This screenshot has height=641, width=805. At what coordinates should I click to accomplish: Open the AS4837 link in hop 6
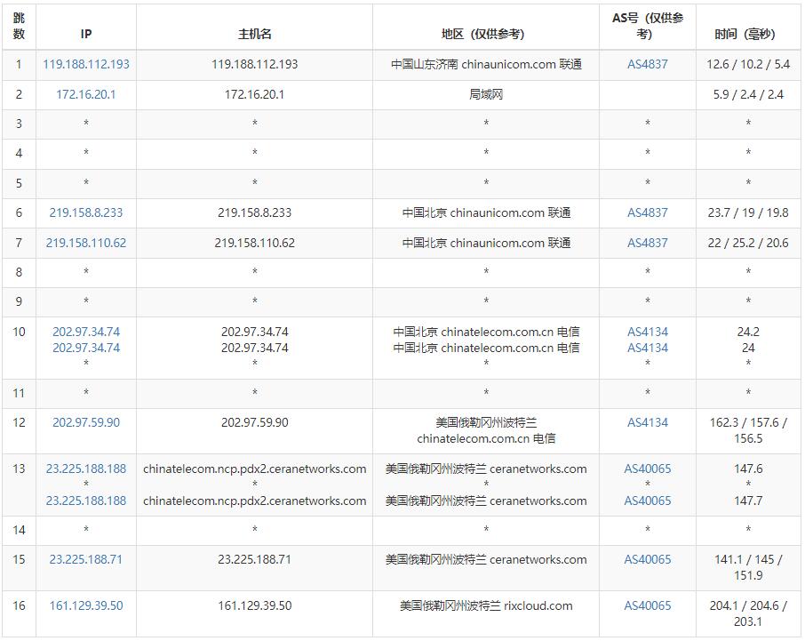click(648, 212)
